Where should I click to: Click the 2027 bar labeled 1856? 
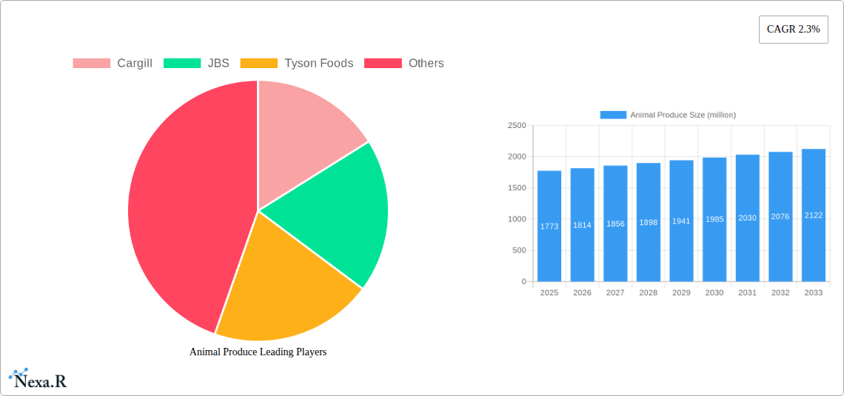pyautogui.click(x=615, y=224)
